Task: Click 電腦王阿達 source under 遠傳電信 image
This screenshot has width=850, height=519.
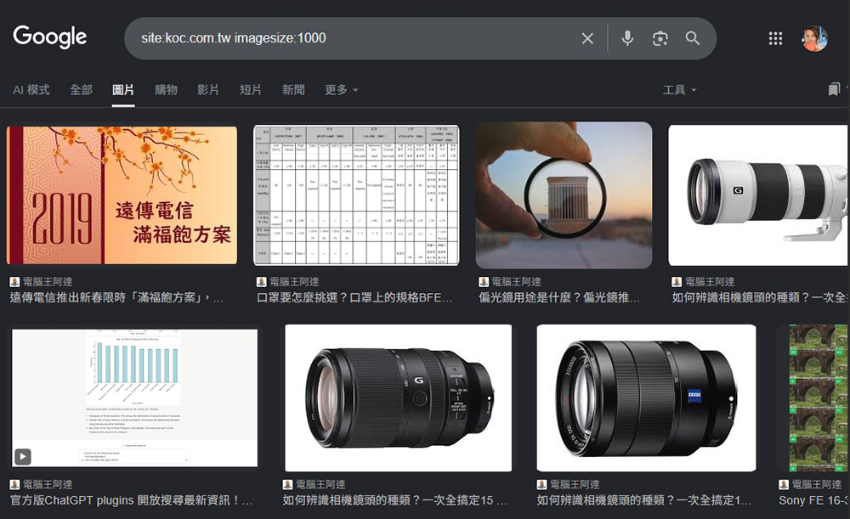Action: click(x=47, y=282)
